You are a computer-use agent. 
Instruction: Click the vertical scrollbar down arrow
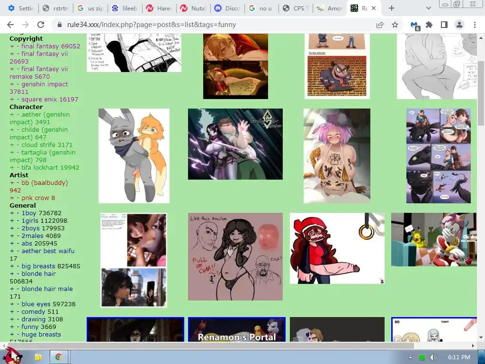(481, 337)
